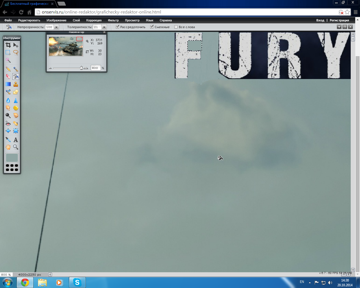Image resolution: width=360 pixels, height=288 pixels.
Task: Click the navigator zoom slider handle
Action: (x=81, y=68)
